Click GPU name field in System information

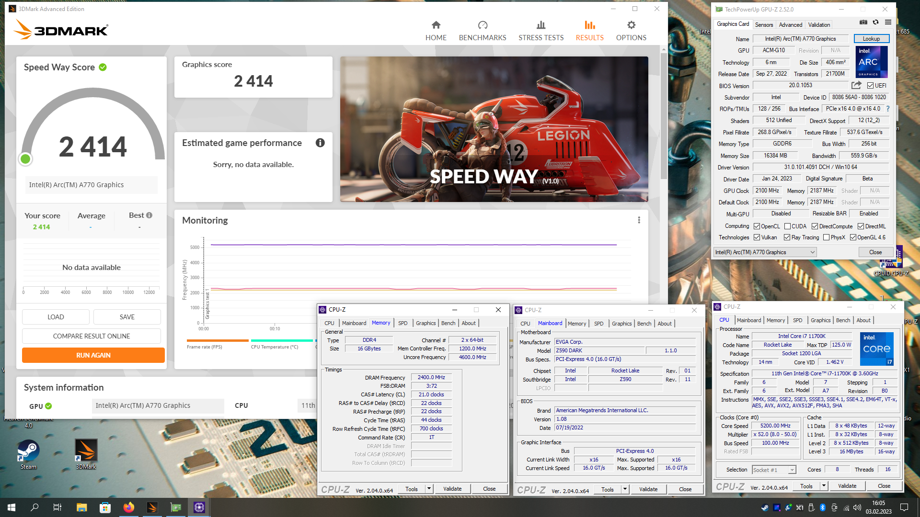158,405
